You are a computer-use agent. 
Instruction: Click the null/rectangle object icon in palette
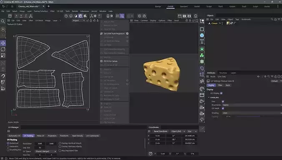[202, 29]
